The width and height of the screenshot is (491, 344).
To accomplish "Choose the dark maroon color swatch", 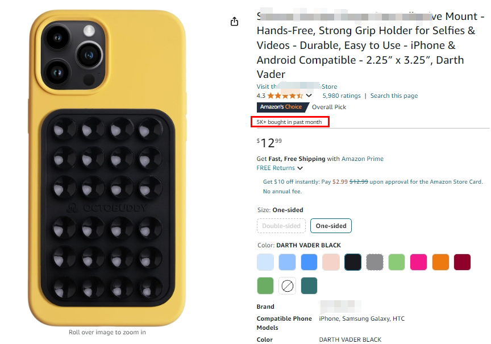I will click(462, 262).
